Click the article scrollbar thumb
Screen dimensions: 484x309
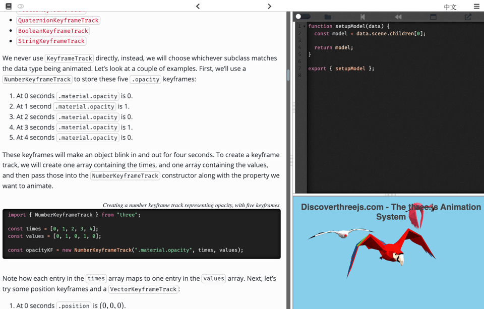(288, 75)
